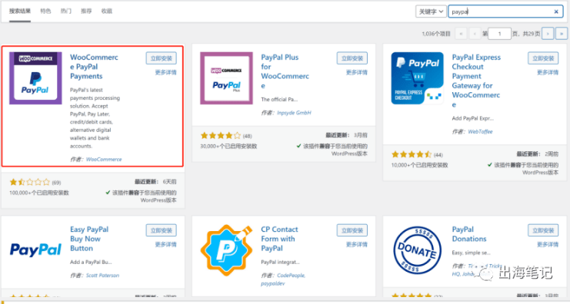Image resolution: width=570 pixels, height=304 pixels.
Task: Select the 100,000+个已启用安装数 text
Action: click(39, 193)
